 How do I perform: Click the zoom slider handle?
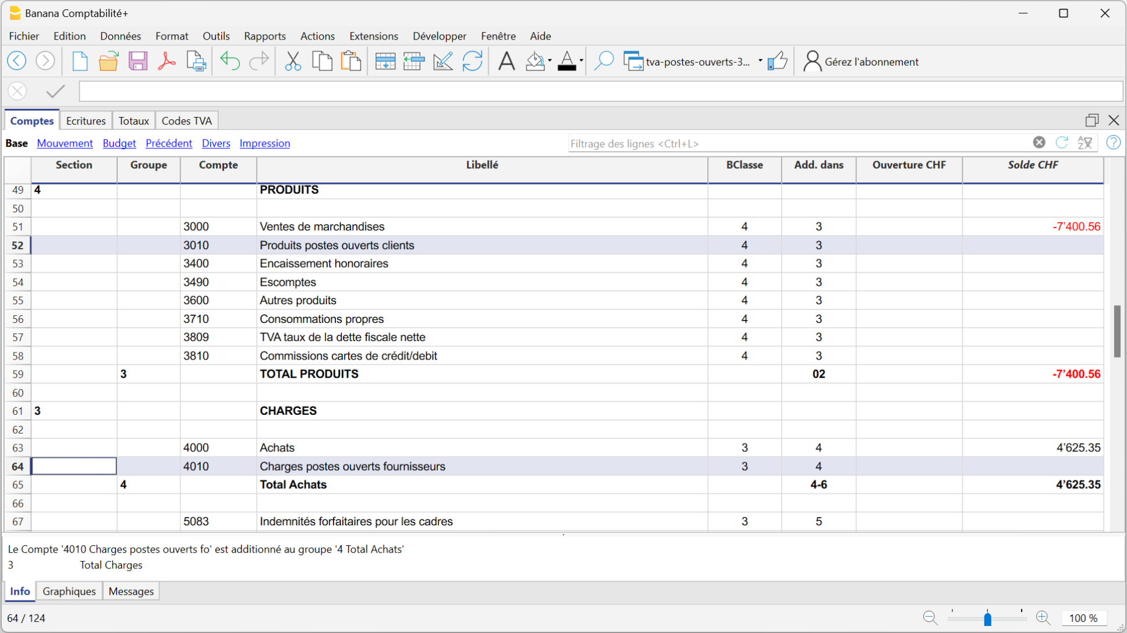987,618
